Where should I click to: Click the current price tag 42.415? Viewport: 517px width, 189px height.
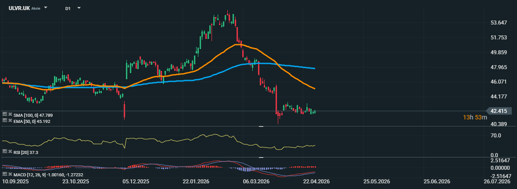(499, 111)
